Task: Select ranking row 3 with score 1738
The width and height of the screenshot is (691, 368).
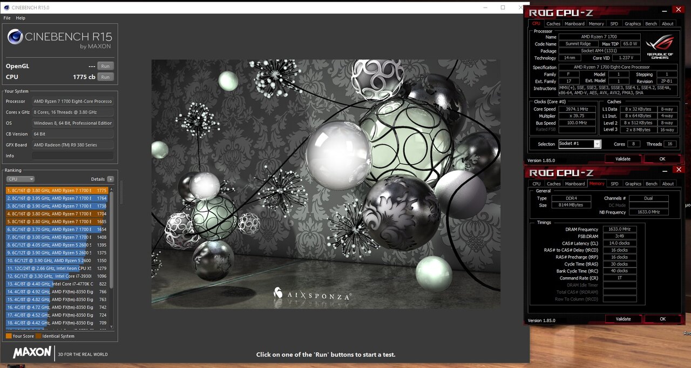Action: pos(57,206)
